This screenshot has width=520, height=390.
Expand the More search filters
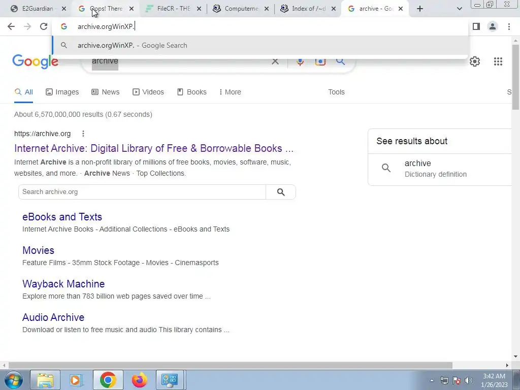click(x=230, y=92)
